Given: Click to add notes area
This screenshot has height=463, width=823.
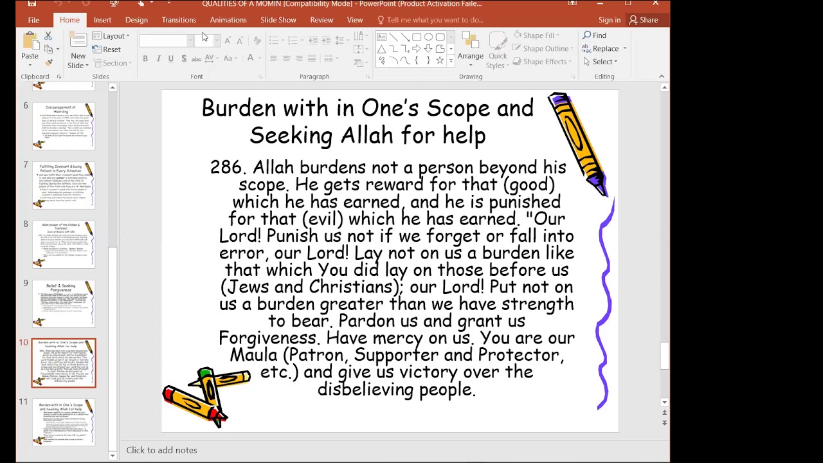Looking at the screenshot, I should click(162, 450).
